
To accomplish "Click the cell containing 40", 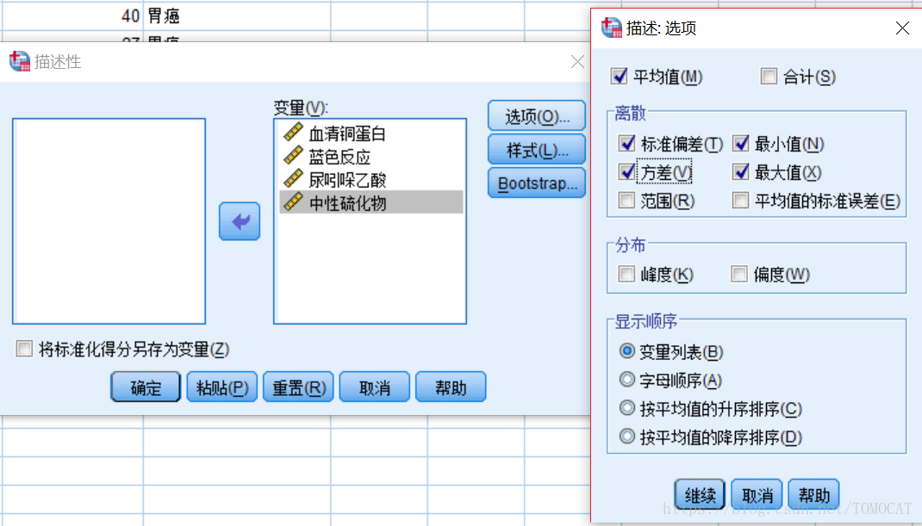I will coord(73,15).
